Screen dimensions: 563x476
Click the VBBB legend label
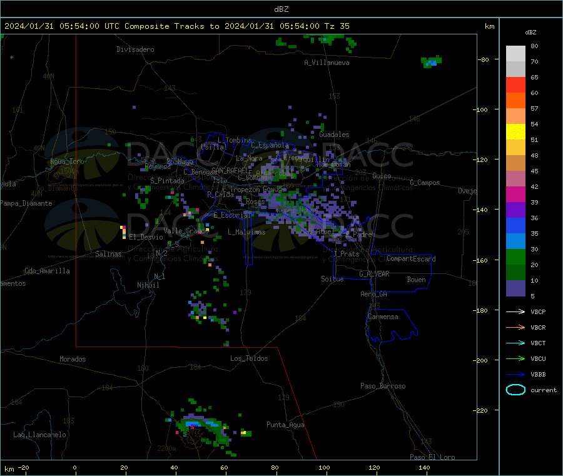[538, 375]
